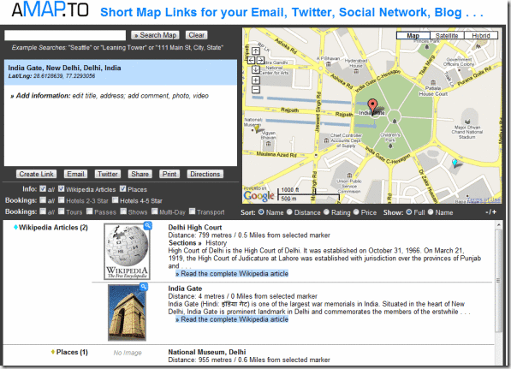Open the India Gate result title
This screenshot has height=369, width=511.
click(185, 289)
